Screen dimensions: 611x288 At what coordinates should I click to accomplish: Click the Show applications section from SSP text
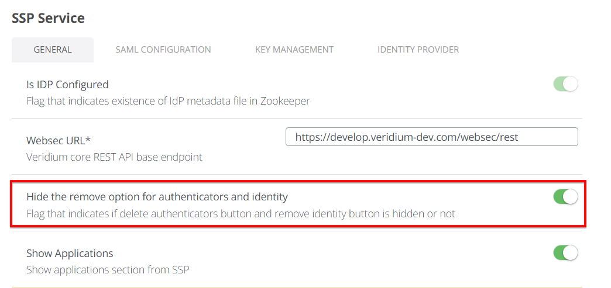[x=108, y=270]
